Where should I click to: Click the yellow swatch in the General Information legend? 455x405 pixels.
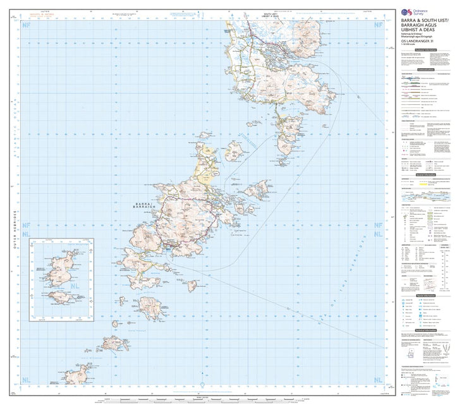[423, 183]
